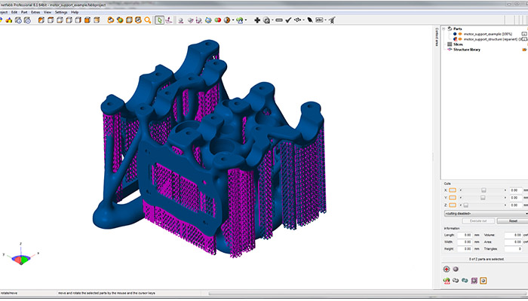
Task: Click the X cut slider handle
Action: tap(483, 190)
